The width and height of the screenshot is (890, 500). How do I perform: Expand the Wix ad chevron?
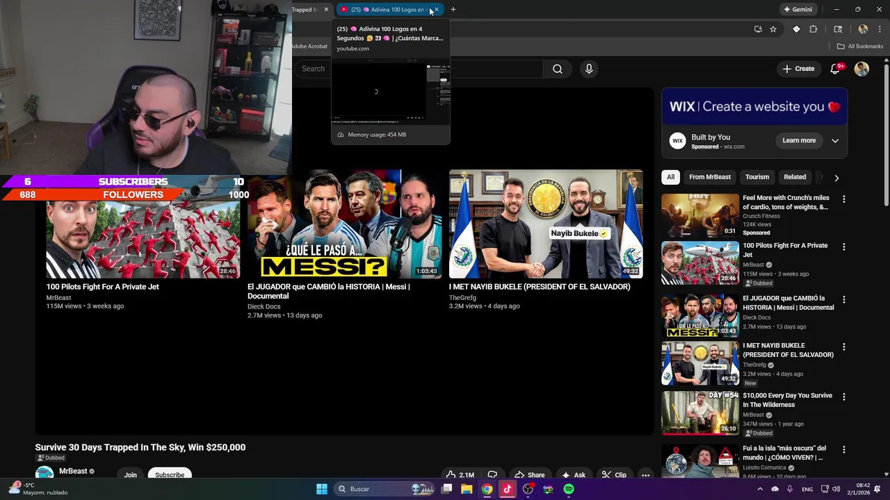835,141
